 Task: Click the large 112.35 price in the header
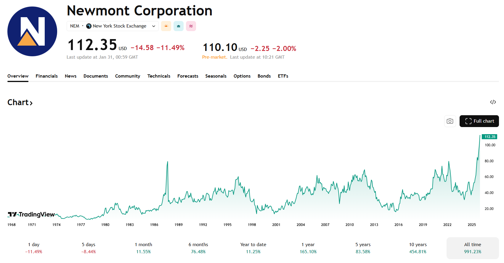[x=92, y=45]
